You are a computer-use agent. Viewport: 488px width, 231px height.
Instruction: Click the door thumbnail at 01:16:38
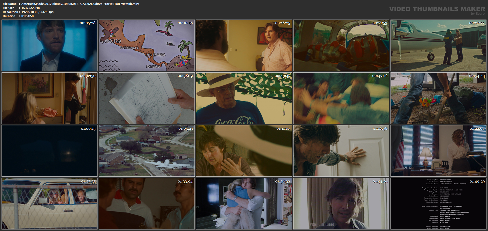pos(341,151)
